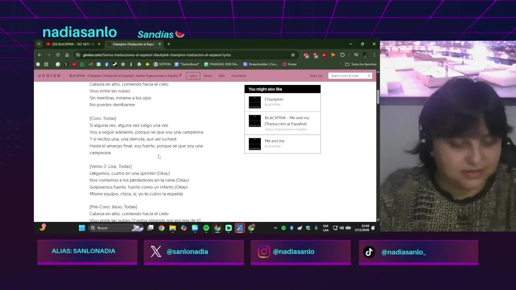Open the browser home page
The width and height of the screenshot is (516, 290).
pyautogui.click(x=67, y=55)
